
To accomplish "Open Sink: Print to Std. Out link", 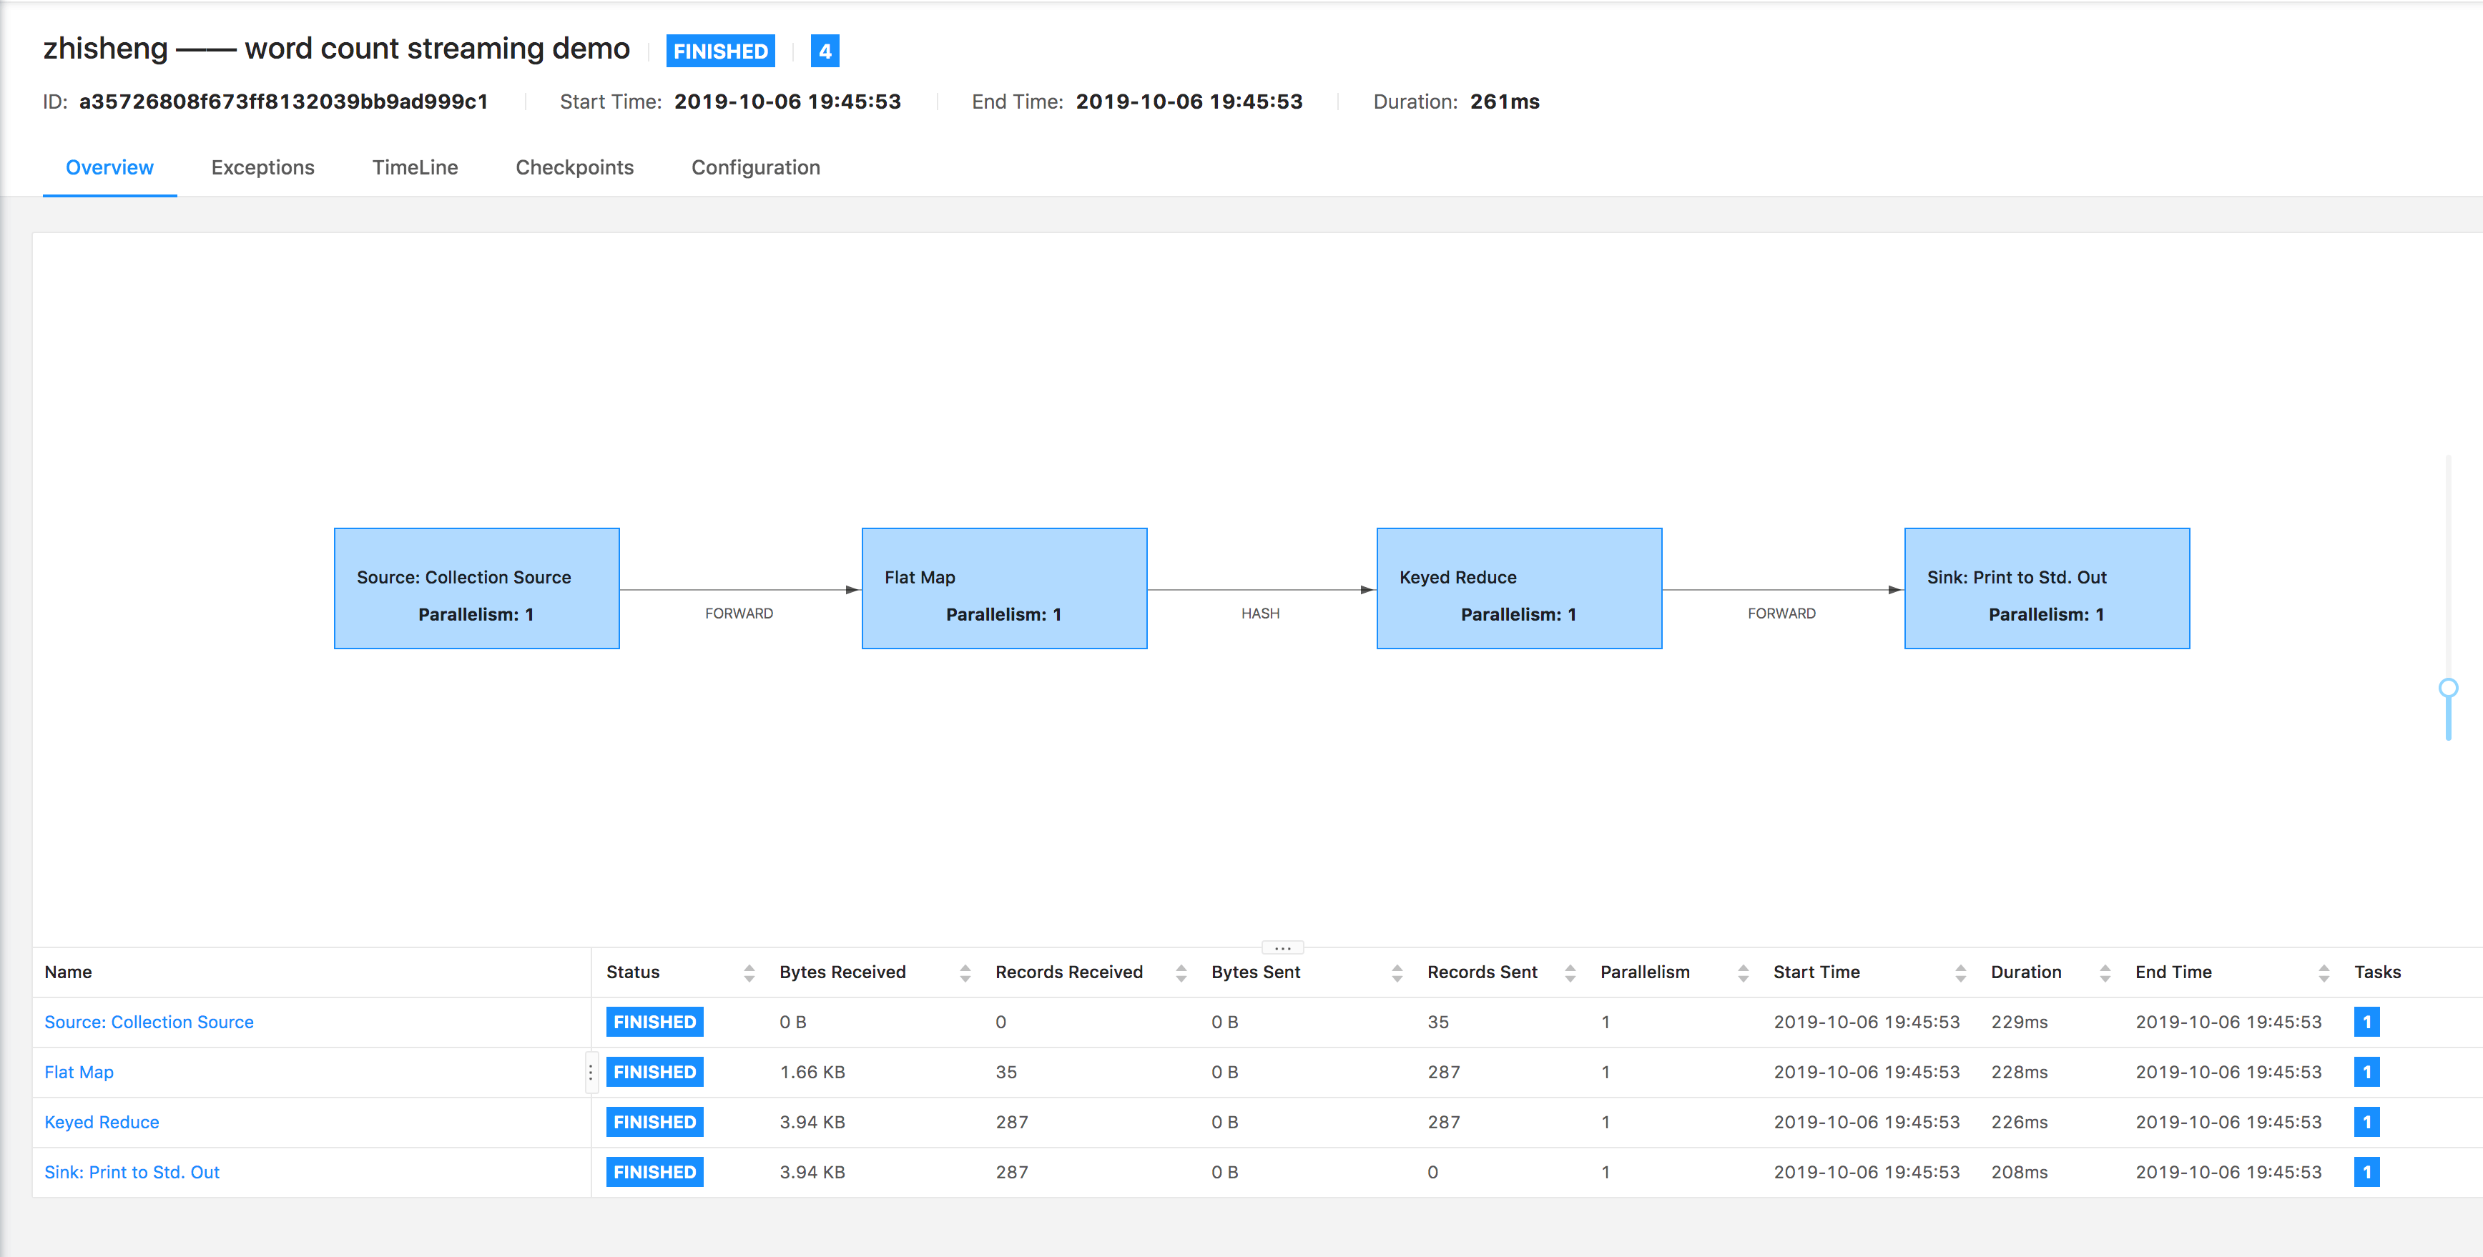I will click(x=132, y=1172).
